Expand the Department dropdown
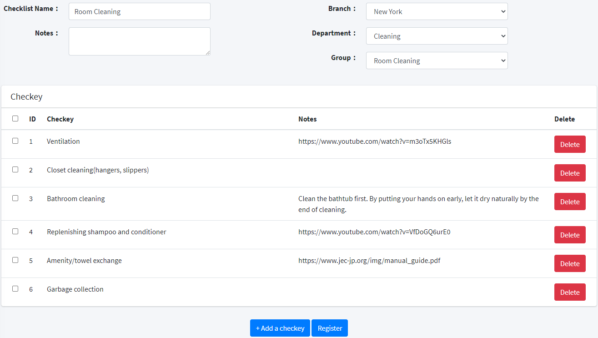The height and width of the screenshot is (338, 598). (x=437, y=36)
